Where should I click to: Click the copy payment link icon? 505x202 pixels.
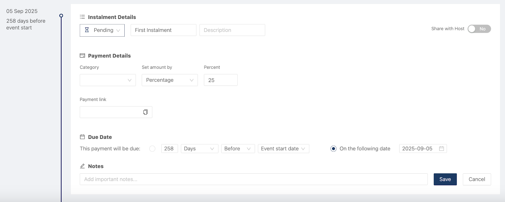(x=146, y=112)
